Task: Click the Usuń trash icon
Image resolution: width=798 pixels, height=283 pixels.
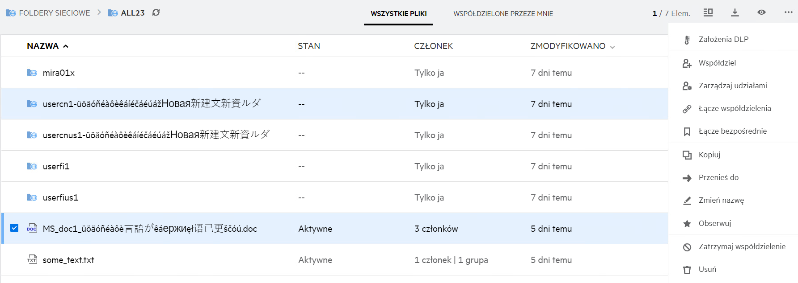Action: [687, 270]
